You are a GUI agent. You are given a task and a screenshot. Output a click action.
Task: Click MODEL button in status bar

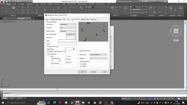tap(124, 99)
